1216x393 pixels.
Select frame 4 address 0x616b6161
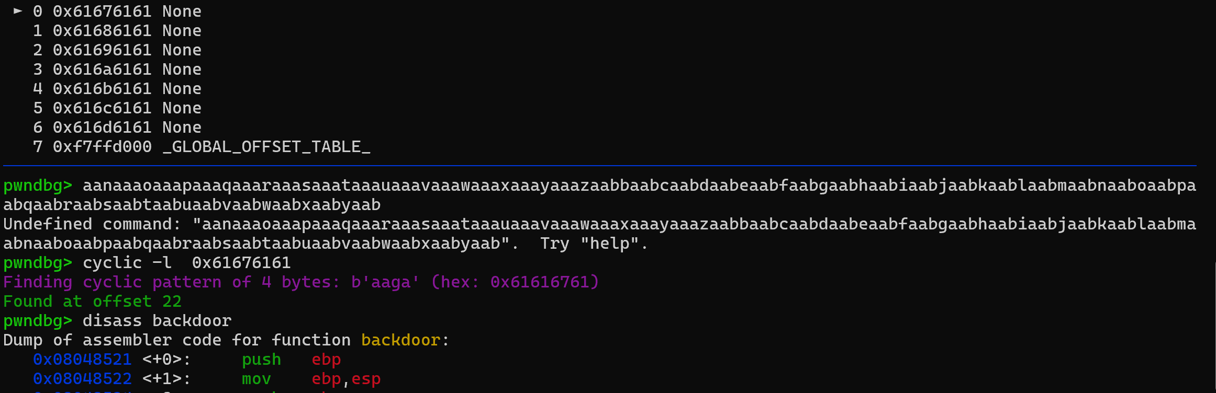(x=102, y=89)
